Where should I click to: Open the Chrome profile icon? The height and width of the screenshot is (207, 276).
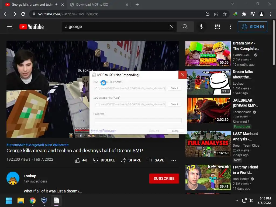[261, 14]
